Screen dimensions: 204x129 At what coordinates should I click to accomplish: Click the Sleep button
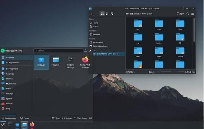pyautogui.click(x=56, y=118)
